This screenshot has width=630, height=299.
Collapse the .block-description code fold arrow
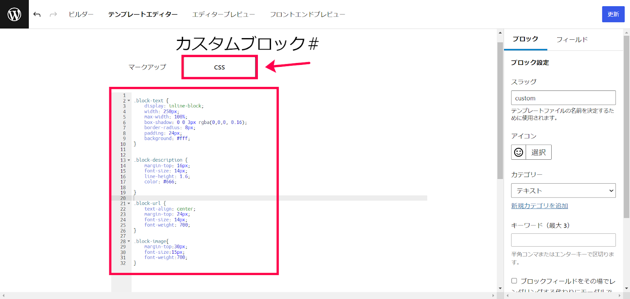coord(129,160)
